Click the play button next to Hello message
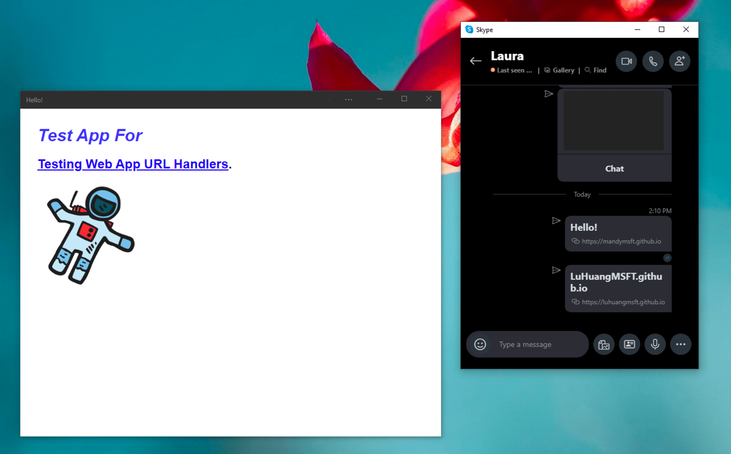The image size is (731, 454). pos(556,221)
